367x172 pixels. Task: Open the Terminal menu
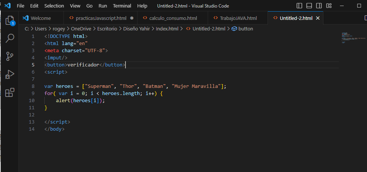(122, 6)
